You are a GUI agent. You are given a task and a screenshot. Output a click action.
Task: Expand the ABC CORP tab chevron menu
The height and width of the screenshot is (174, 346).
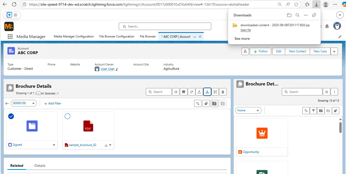[x=195, y=37]
